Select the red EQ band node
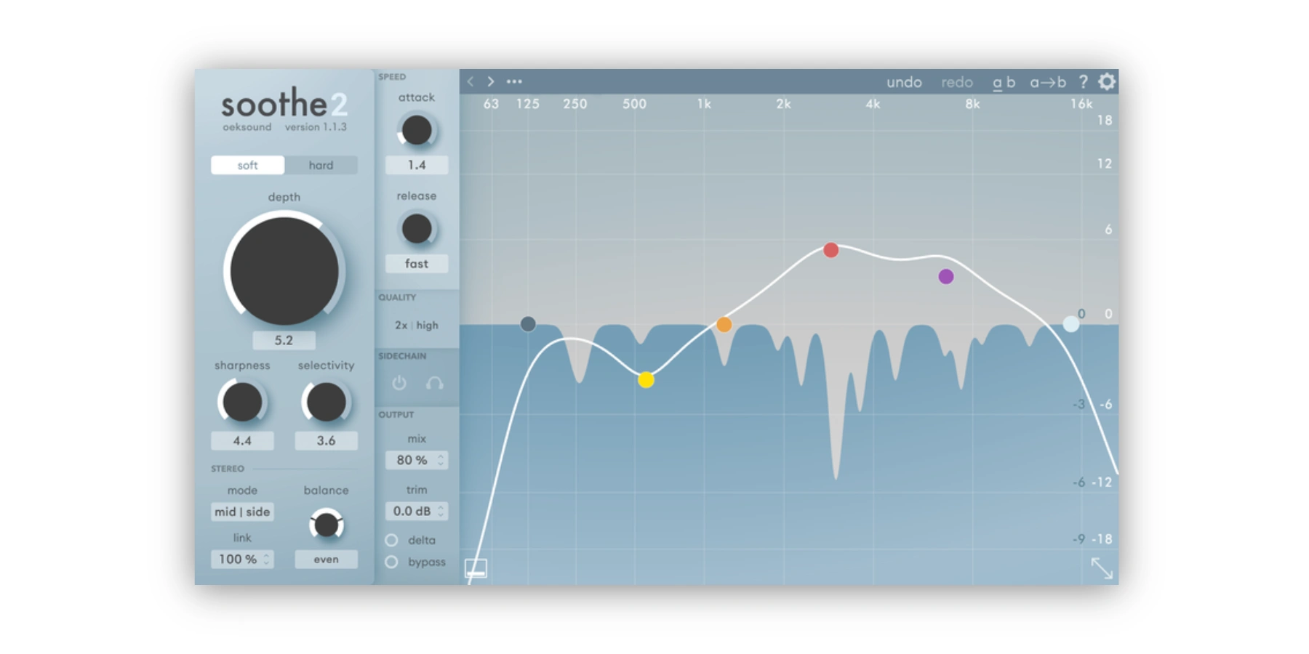Image resolution: width=1309 pixels, height=654 pixels. (830, 250)
